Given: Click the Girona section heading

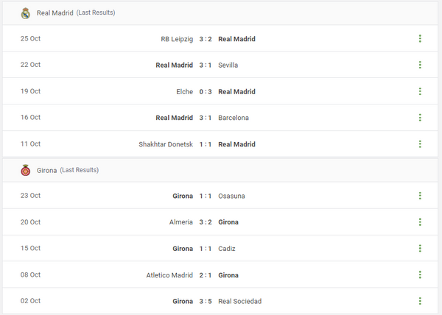Looking at the screenshot, I should pyautogui.click(x=47, y=170).
